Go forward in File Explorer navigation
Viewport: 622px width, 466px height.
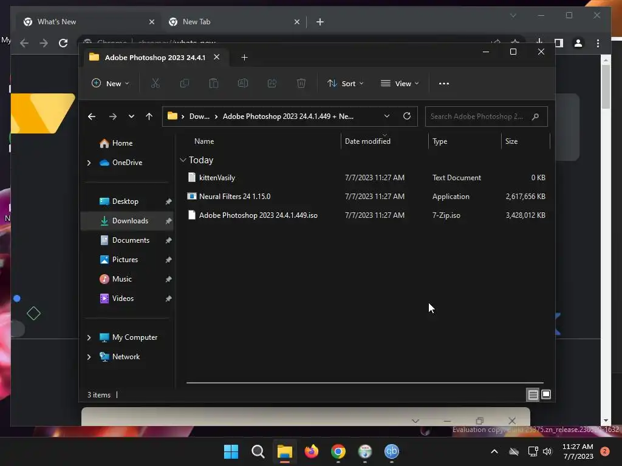112,116
